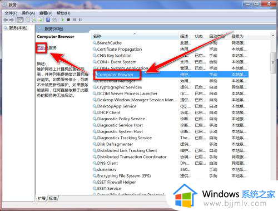Click the scrollbar up arrow of services list
278x211 pixels.
[x=273, y=36]
